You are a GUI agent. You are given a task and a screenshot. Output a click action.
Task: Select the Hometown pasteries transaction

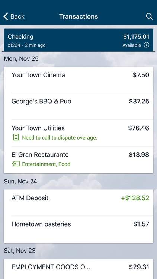(78, 230)
